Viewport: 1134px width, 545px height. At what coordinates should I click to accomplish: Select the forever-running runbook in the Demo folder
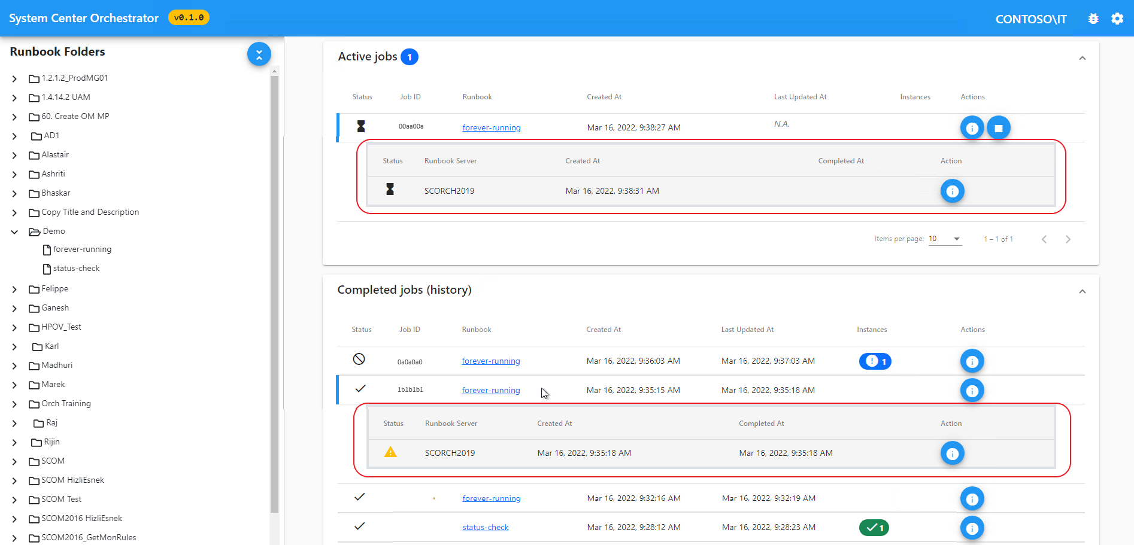click(81, 249)
